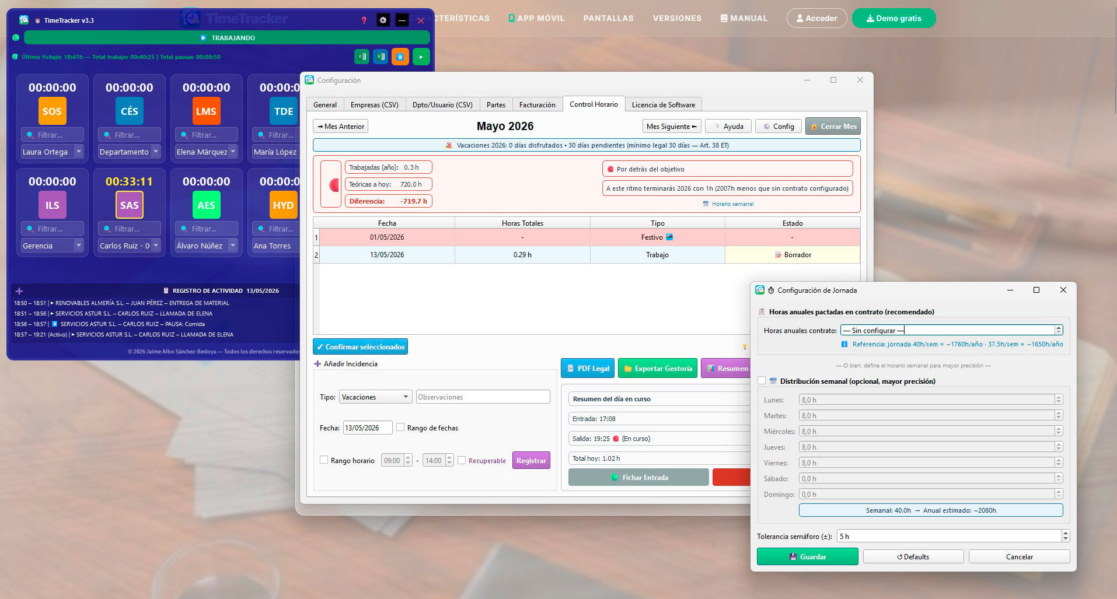This screenshot has height=599, width=1117.
Task: Click the TRABAJANDO status bar
Action: 227,37
